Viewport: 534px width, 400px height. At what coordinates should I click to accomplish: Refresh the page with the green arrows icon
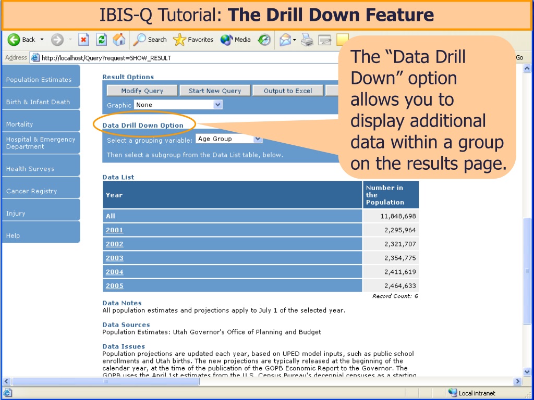[102, 40]
